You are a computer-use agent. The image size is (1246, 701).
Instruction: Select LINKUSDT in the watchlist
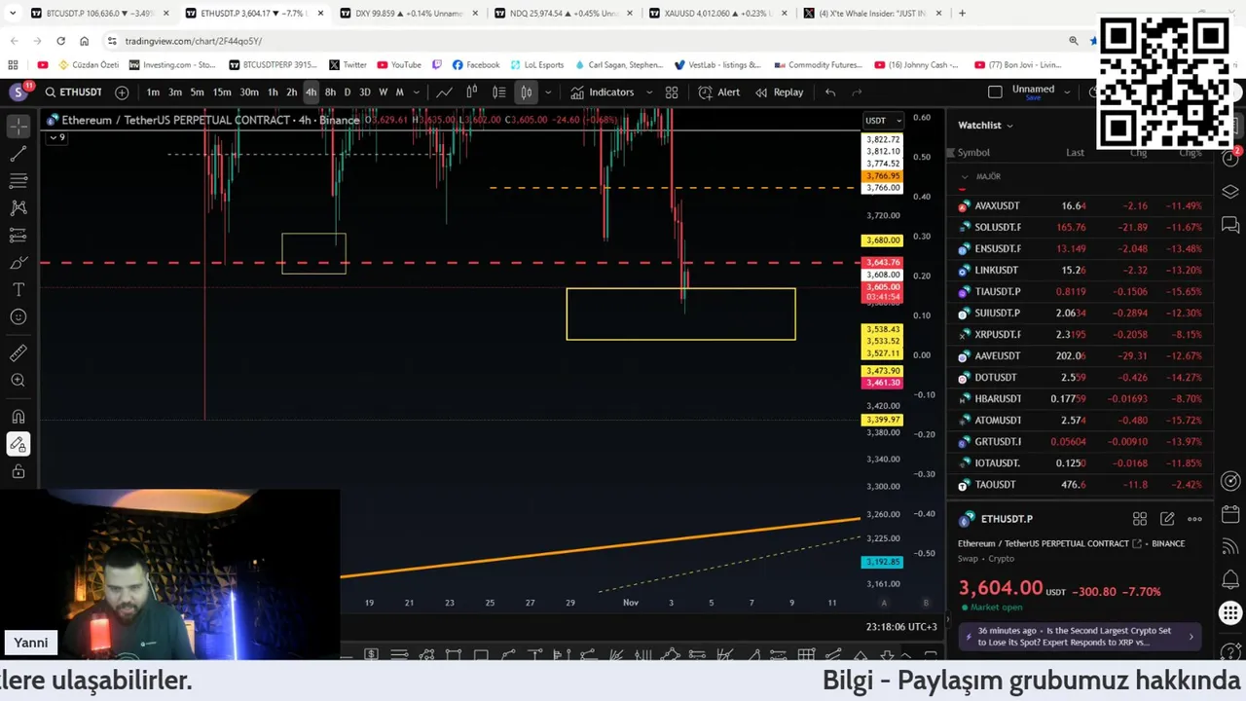[1082, 271]
